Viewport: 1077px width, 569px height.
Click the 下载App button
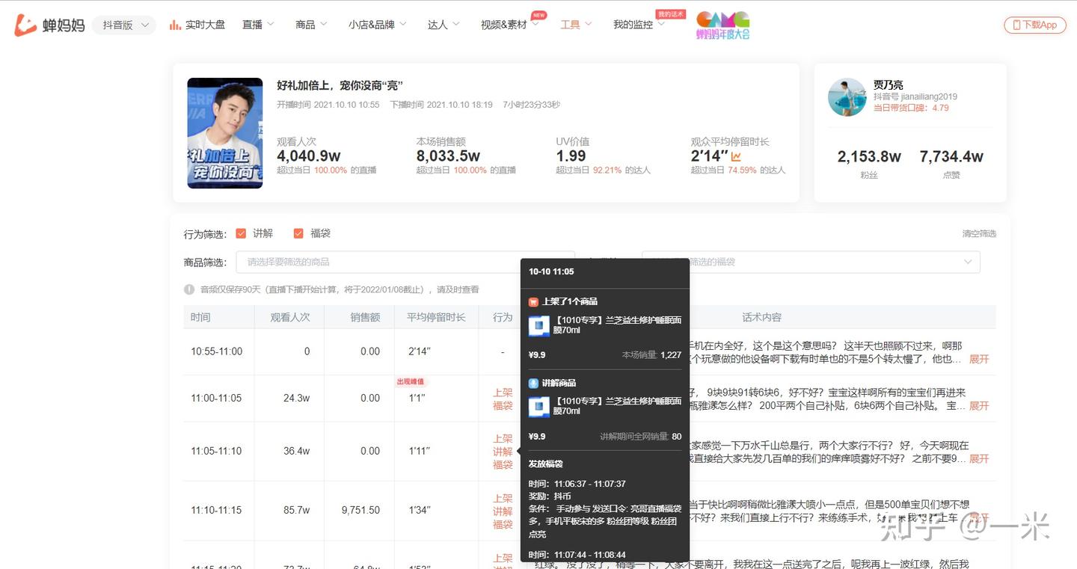point(1034,25)
